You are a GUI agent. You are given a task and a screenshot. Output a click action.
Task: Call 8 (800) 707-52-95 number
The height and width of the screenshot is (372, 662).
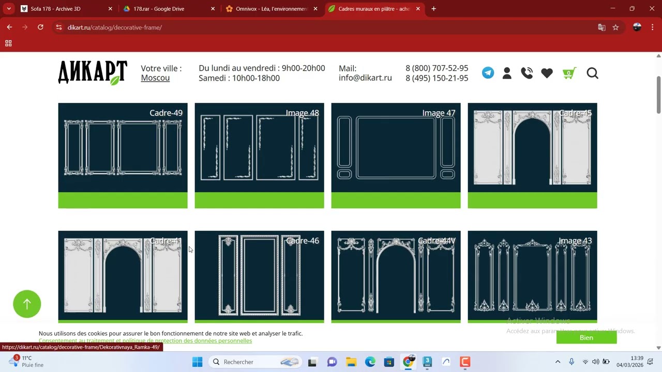coord(437,68)
